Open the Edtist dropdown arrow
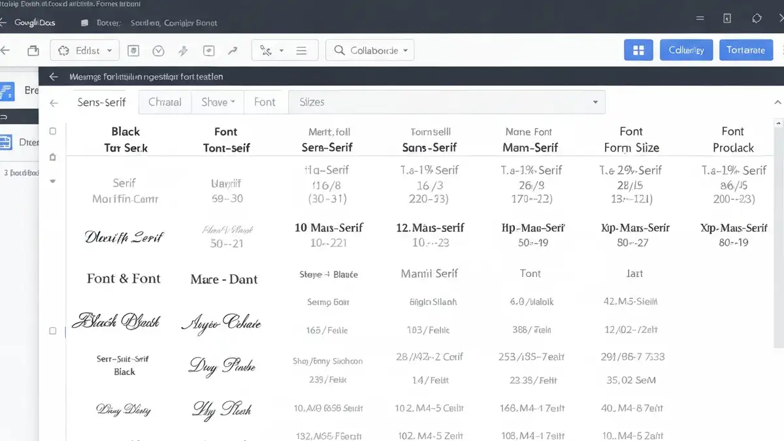 109,50
